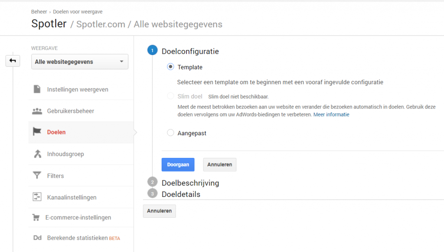Image resolution: width=444 pixels, height=252 pixels.
Task: Click Doelen voor weergave breadcrumb
Action: tap(78, 12)
